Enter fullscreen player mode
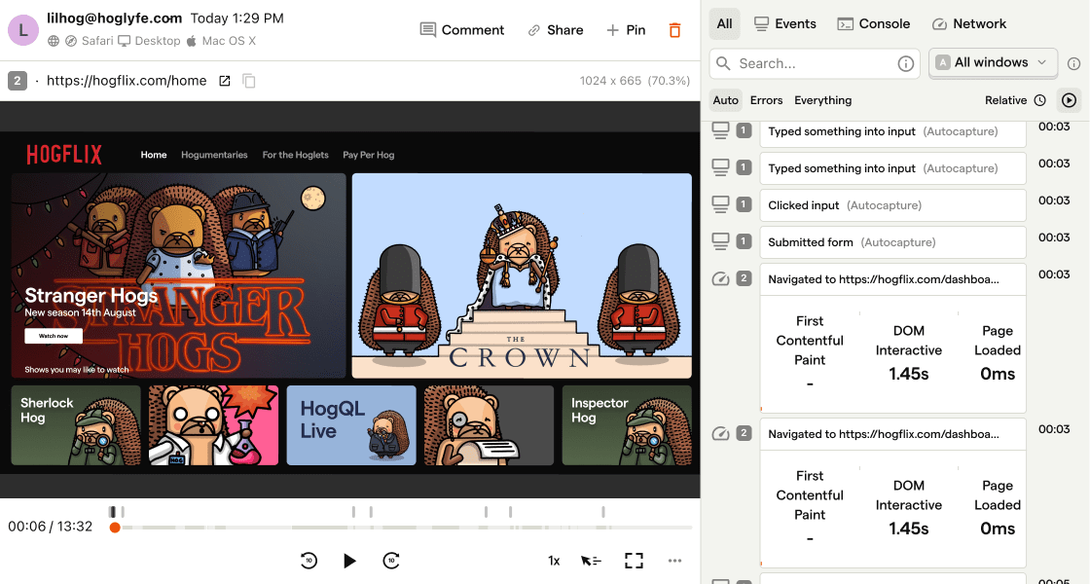The image size is (1090, 584). (634, 561)
